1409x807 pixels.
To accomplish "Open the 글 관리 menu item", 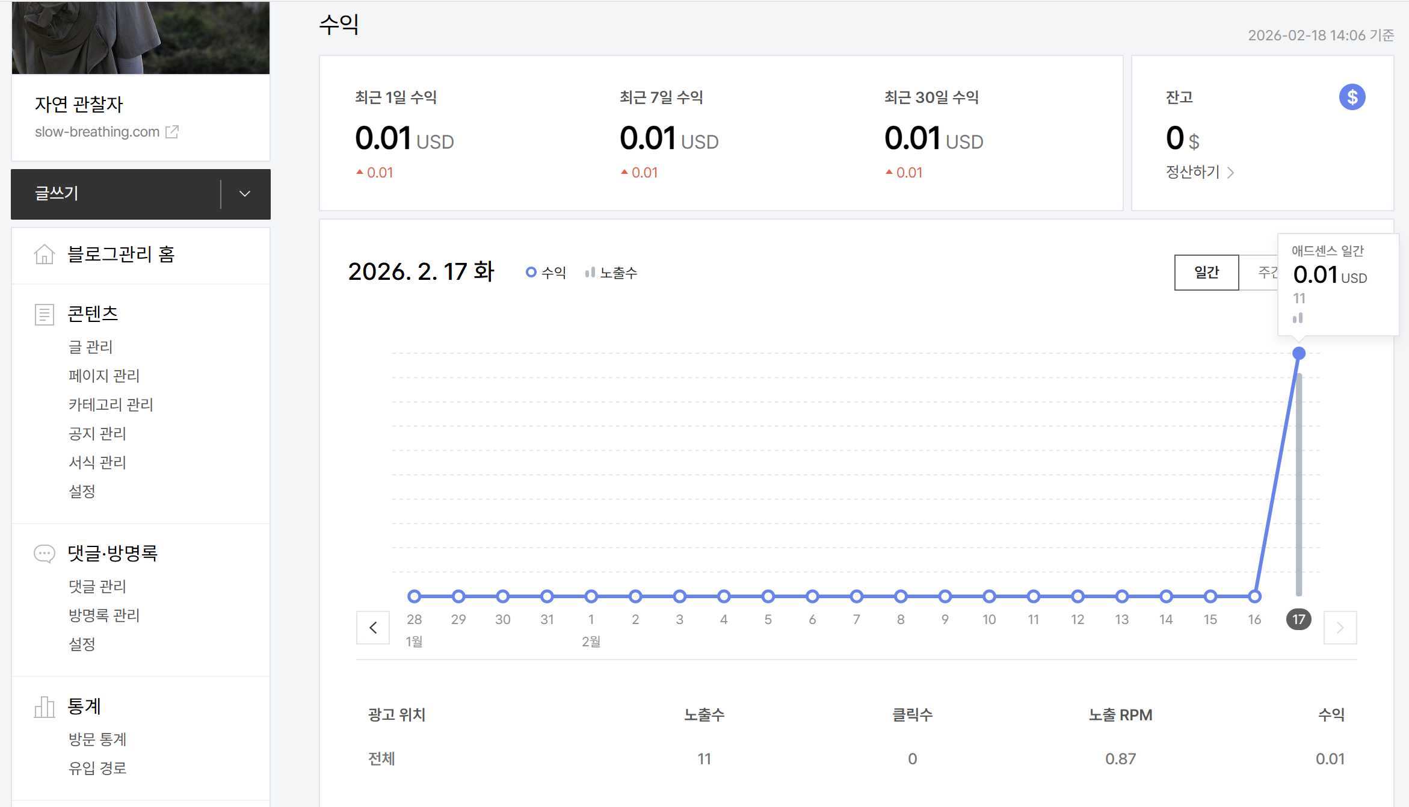I will [x=91, y=347].
